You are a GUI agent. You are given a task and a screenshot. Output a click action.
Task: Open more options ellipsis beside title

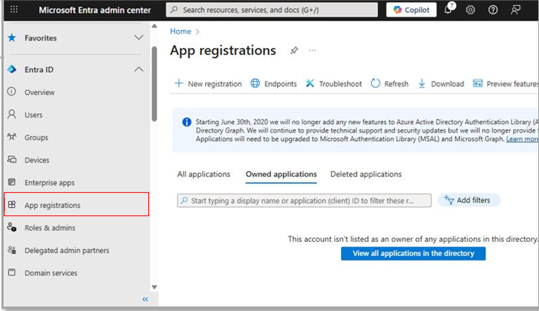(x=312, y=50)
